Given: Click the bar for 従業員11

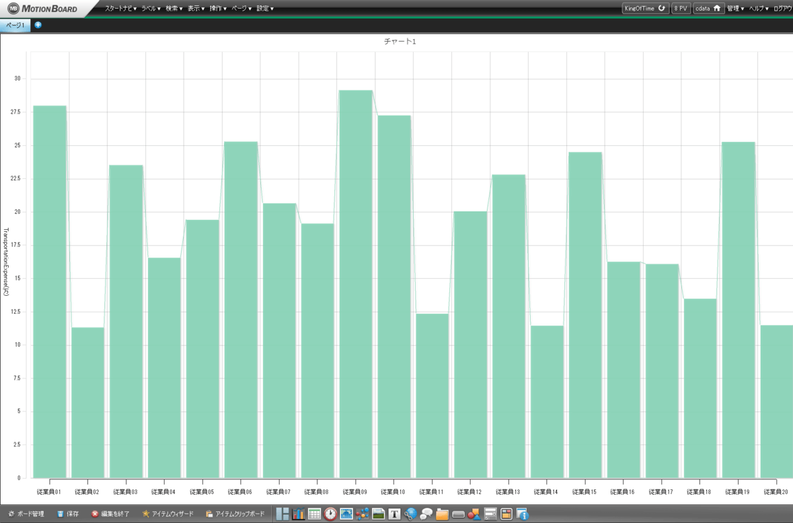Looking at the screenshot, I should click(432, 396).
